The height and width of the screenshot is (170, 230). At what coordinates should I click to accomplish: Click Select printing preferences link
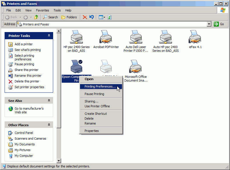pos(24,57)
